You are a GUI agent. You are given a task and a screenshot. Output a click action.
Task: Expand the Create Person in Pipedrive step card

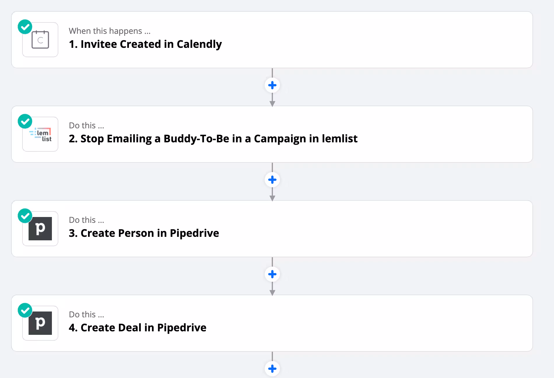pyautogui.click(x=272, y=229)
